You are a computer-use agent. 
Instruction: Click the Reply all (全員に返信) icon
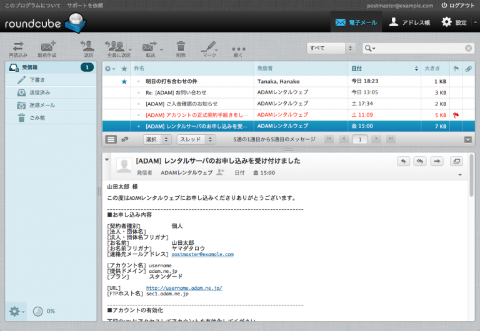click(115, 47)
